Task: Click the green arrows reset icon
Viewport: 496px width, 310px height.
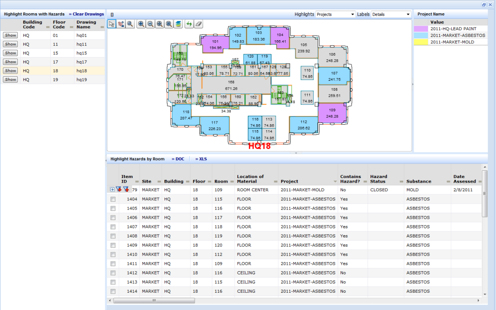Action: (x=189, y=24)
